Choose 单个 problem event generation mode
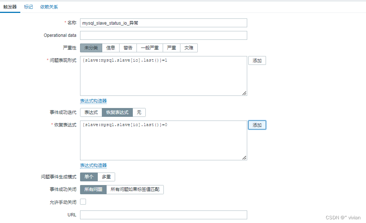This screenshot has width=366, height=223. pyautogui.click(x=89, y=177)
